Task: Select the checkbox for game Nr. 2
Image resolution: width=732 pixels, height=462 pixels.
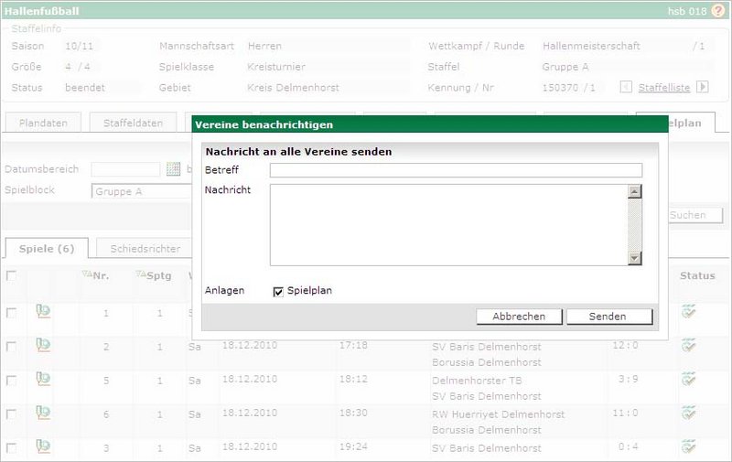Action: tap(11, 347)
